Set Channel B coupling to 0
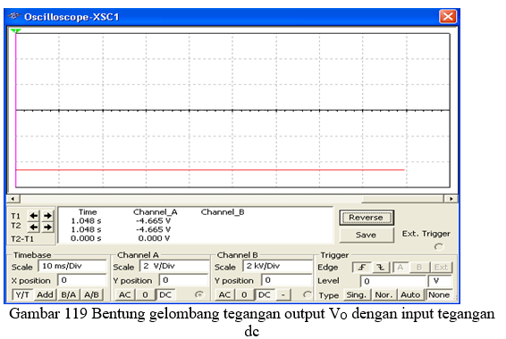Viewport: 506px width, 339px height. click(x=244, y=294)
